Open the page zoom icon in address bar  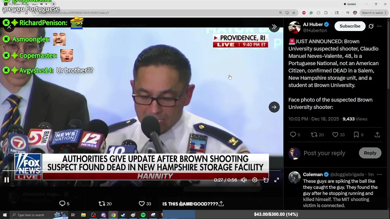click(280, 13)
